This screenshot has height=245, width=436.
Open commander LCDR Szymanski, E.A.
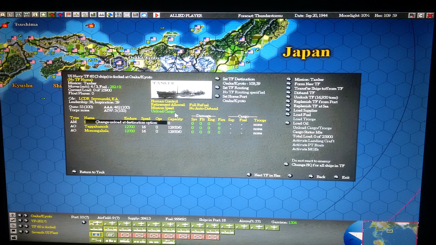99,98
